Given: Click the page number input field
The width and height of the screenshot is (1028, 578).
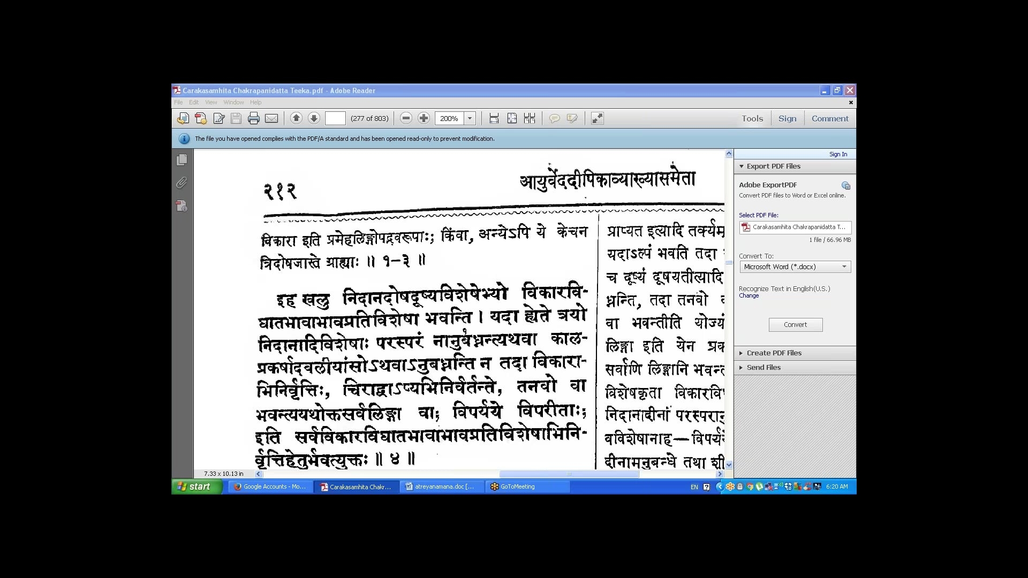Looking at the screenshot, I should click(335, 118).
